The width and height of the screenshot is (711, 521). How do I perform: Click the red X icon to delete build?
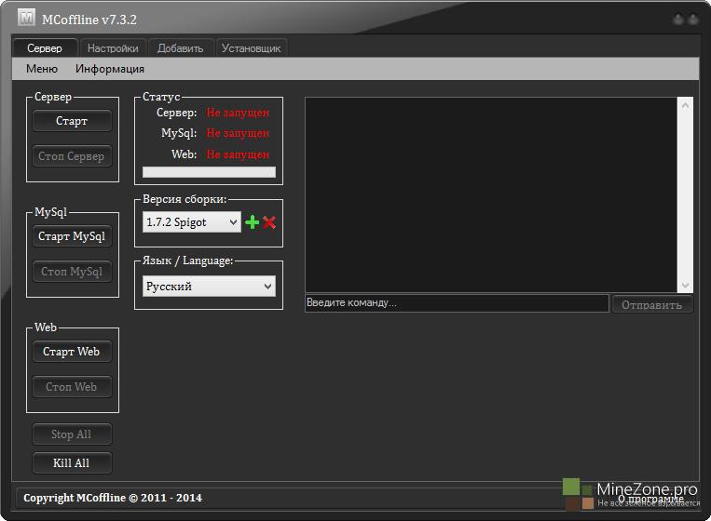(269, 222)
